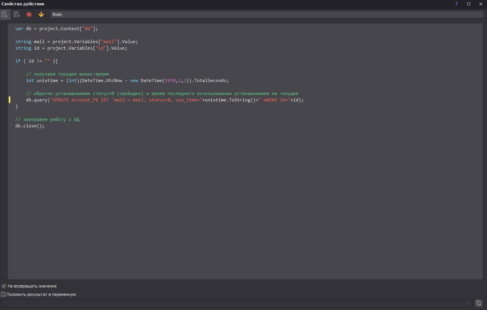The width and height of the screenshot is (487, 310).
Task: Toggle the red breakpoint record icon
Action: click(x=29, y=14)
